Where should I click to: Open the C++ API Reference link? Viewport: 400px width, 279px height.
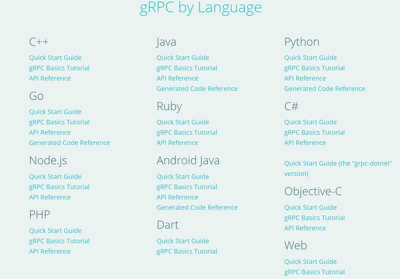[50, 78]
